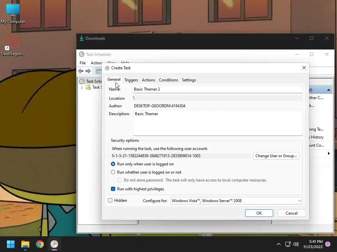The width and height of the screenshot is (337, 252).
Task: Open the File menu in Task Scheduler
Action: 83,63
